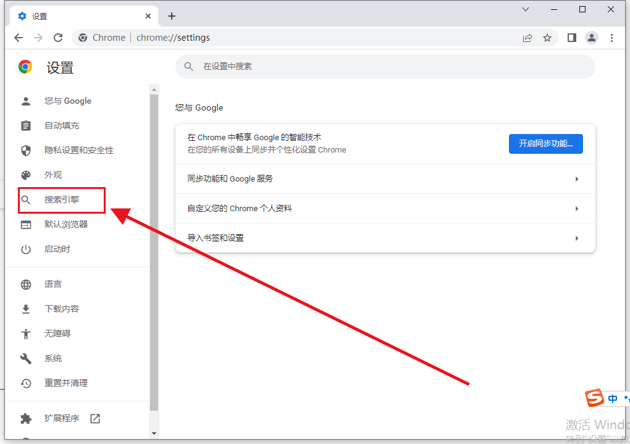Open 导入书签和设置 row
The height and width of the screenshot is (444, 630).
pos(385,238)
